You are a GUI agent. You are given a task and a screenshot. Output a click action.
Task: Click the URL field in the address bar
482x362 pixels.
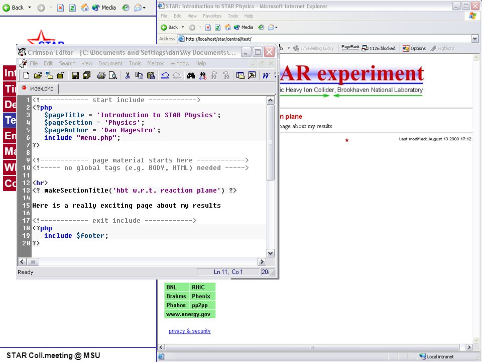pyautogui.click(x=324, y=39)
